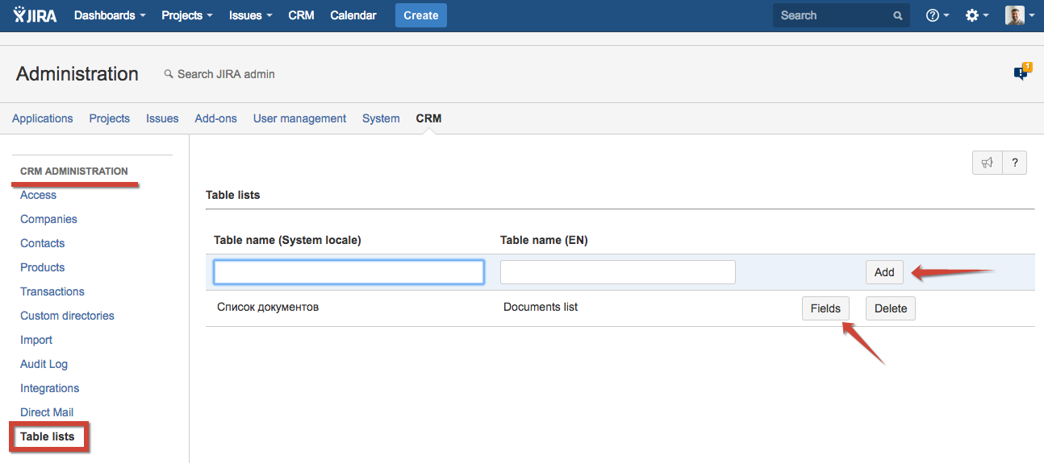Open the settings gear menu

(x=976, y=15)
